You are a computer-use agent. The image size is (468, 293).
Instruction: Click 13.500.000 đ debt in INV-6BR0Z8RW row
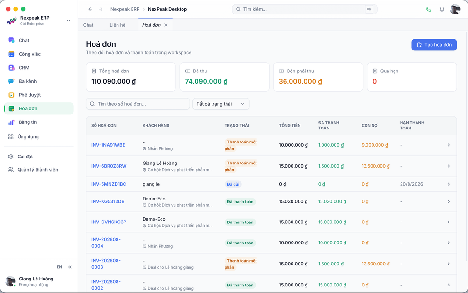[x=375, y=166]
